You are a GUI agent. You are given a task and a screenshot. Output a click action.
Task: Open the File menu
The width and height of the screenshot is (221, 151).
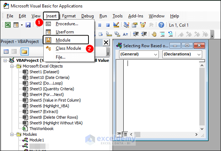10,16
